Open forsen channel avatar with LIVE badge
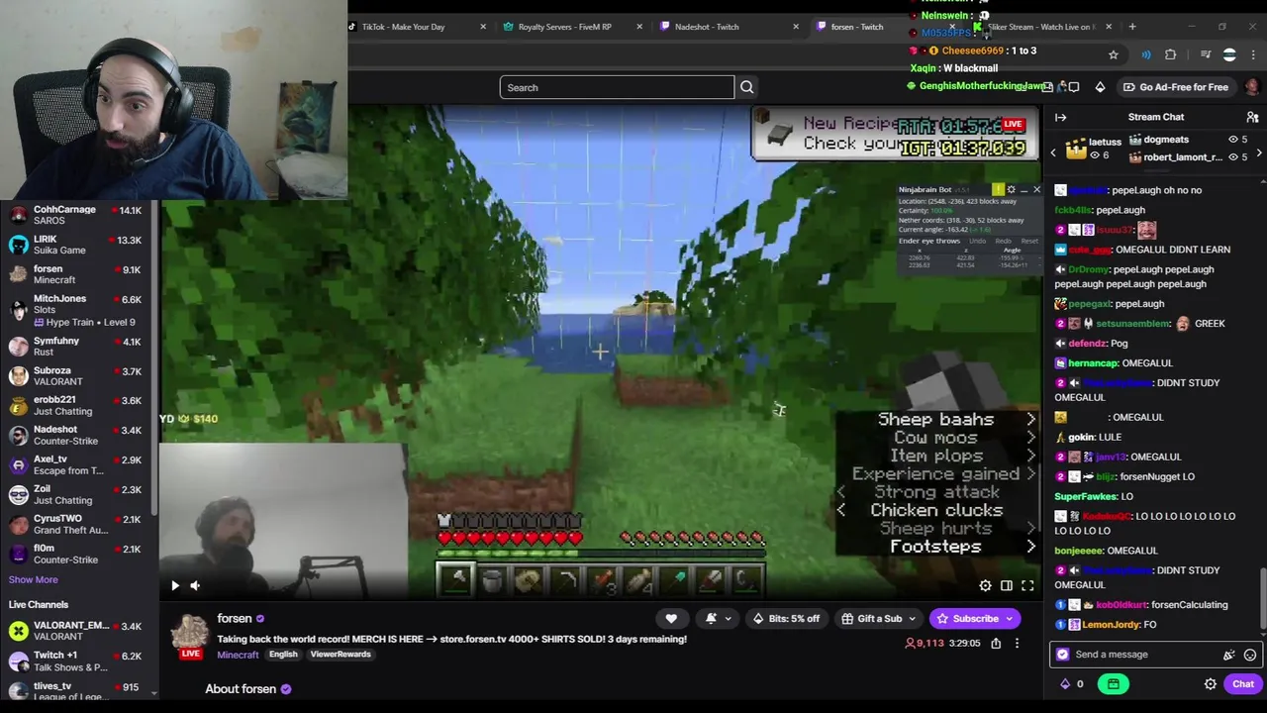Viewport: 1267px width, 713px height. (x=190, y=636)
